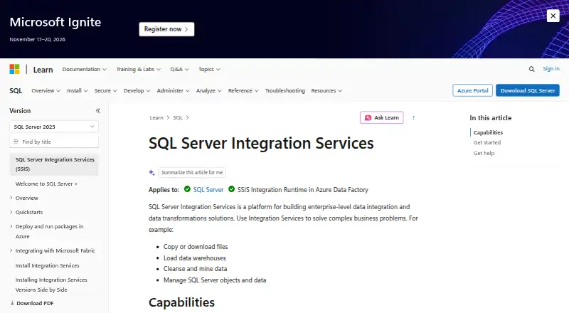The image size is (569, 313).
Task: Jump to Capabilities in this article
Action: [x=488, y=132]
